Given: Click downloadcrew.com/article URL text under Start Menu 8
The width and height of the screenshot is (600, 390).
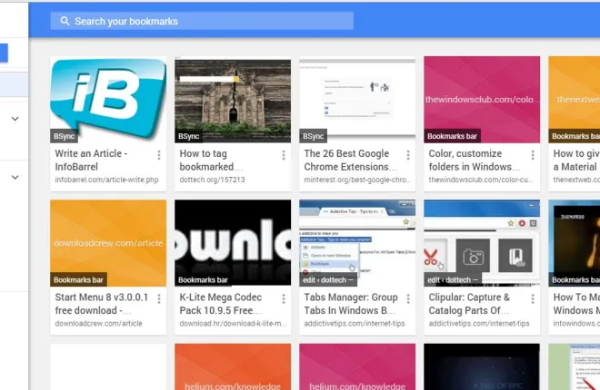Looking at the screenshot, I should click(98, 323).
